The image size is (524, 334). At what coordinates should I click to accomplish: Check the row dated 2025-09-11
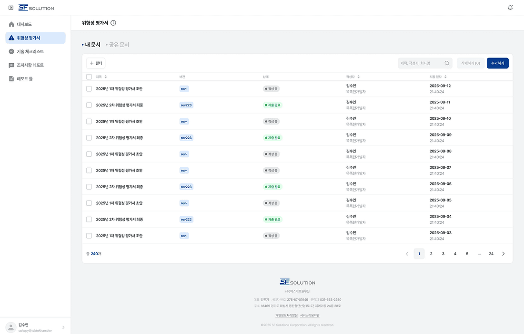click(89, 105)
